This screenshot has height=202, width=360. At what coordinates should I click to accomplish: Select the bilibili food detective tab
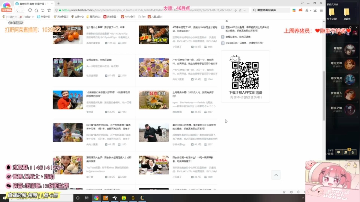tap(34, 4)
